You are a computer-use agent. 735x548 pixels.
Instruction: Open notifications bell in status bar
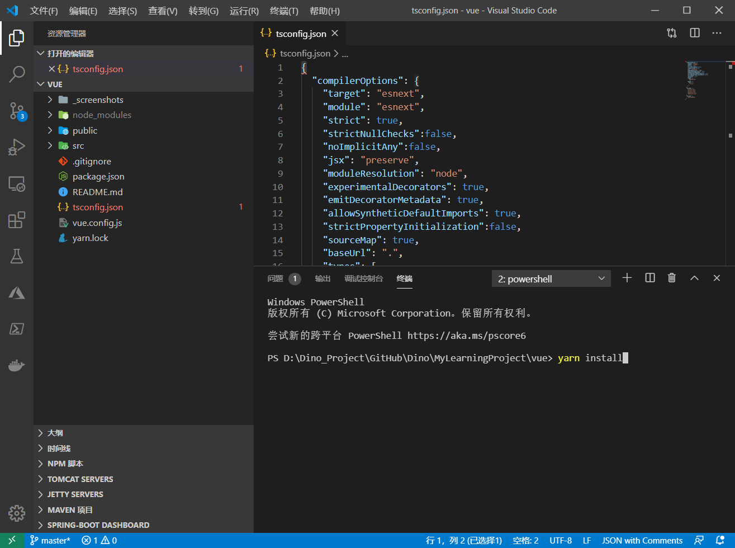(720, 540)
